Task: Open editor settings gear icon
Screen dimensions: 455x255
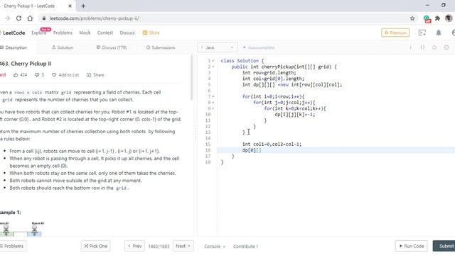Action: 446,47
